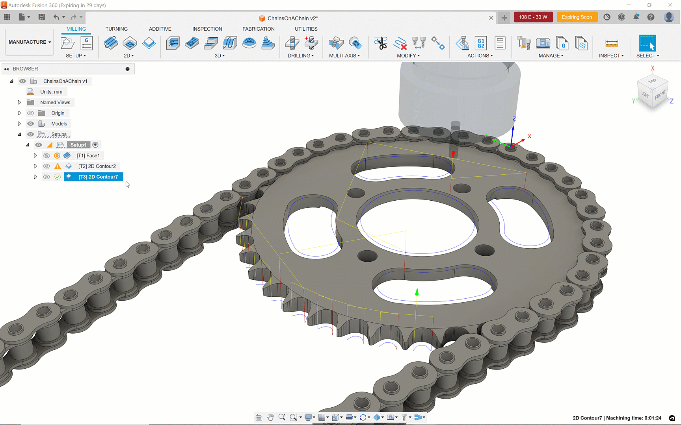Select the Drill tool icon
Image resolution: width=681 pixels, height=425 pixels.
pyautogui.click(x=292, y=43)
